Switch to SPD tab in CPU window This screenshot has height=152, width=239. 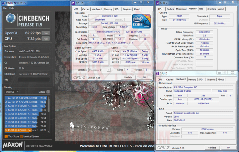117,9
